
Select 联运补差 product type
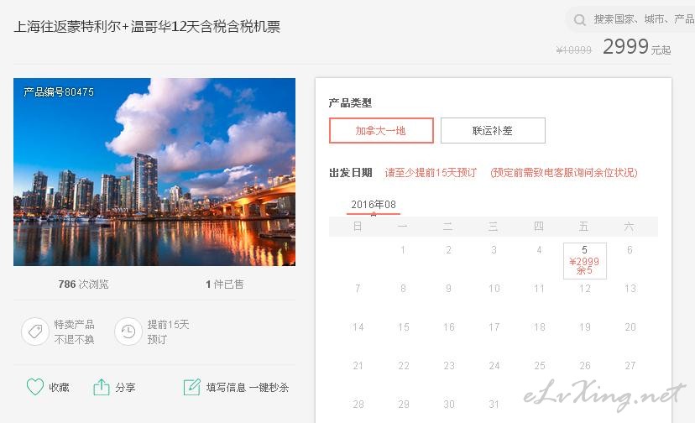[493, 130]
